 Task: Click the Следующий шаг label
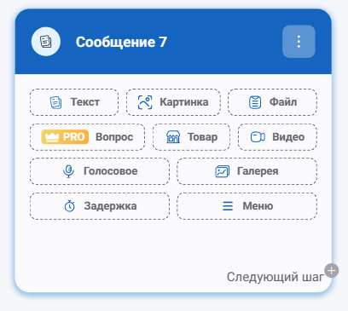click(x=275, y=277)
